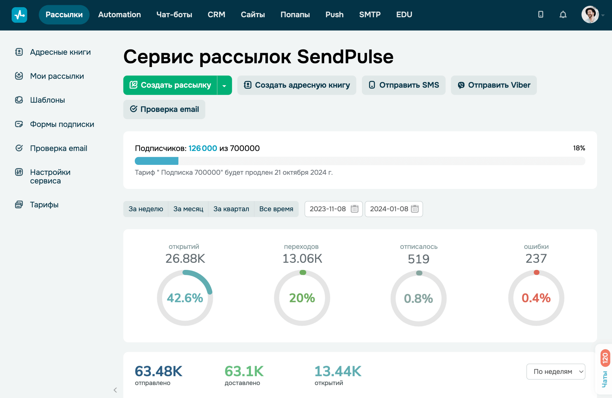
Task: Click the subscribers progress bar
Action: [360, 161]
